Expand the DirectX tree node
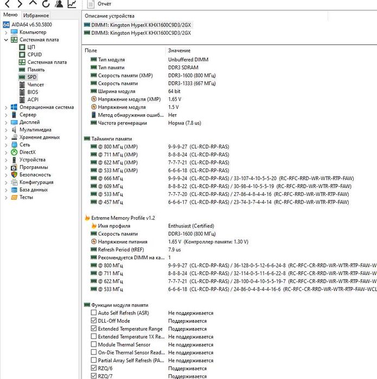 click(x=6, y=153)
